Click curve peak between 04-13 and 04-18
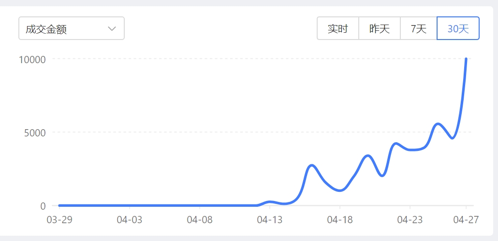Viewport: 498px width, 241px height. coord(312,165)
